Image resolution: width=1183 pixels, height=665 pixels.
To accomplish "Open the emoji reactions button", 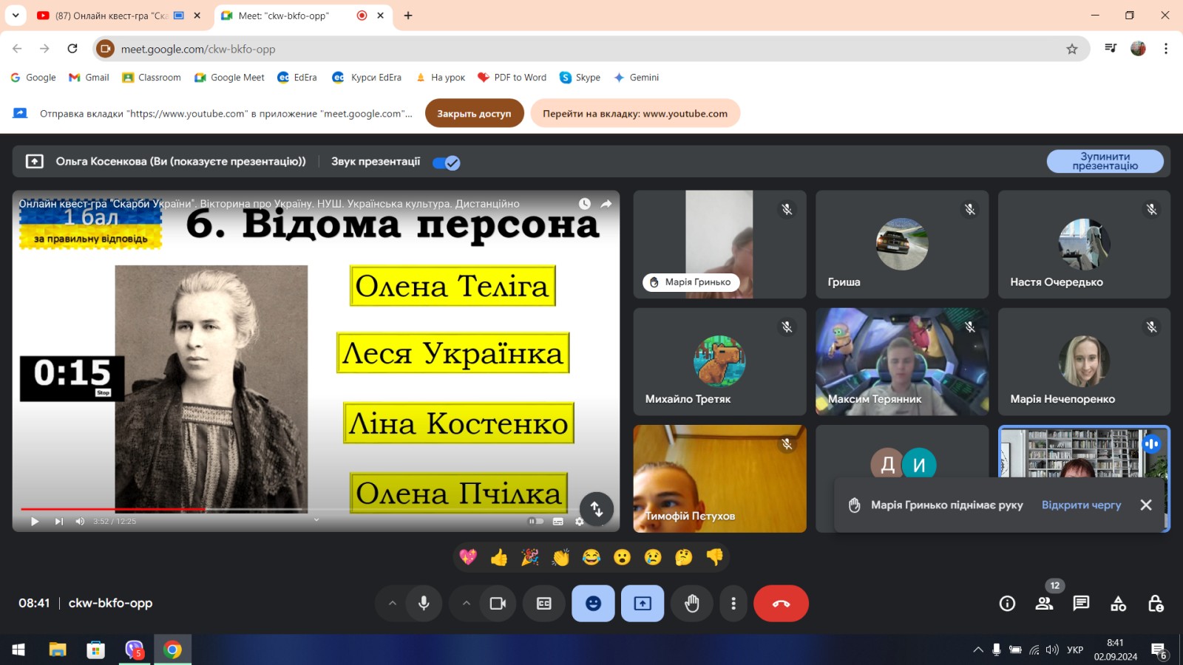I will pos(593,604).
